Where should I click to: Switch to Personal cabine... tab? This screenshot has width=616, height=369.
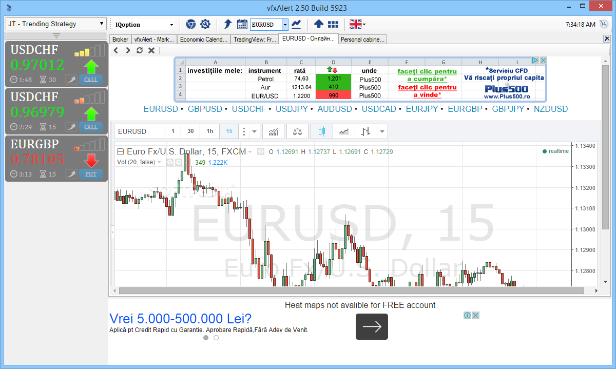(362, 39)
